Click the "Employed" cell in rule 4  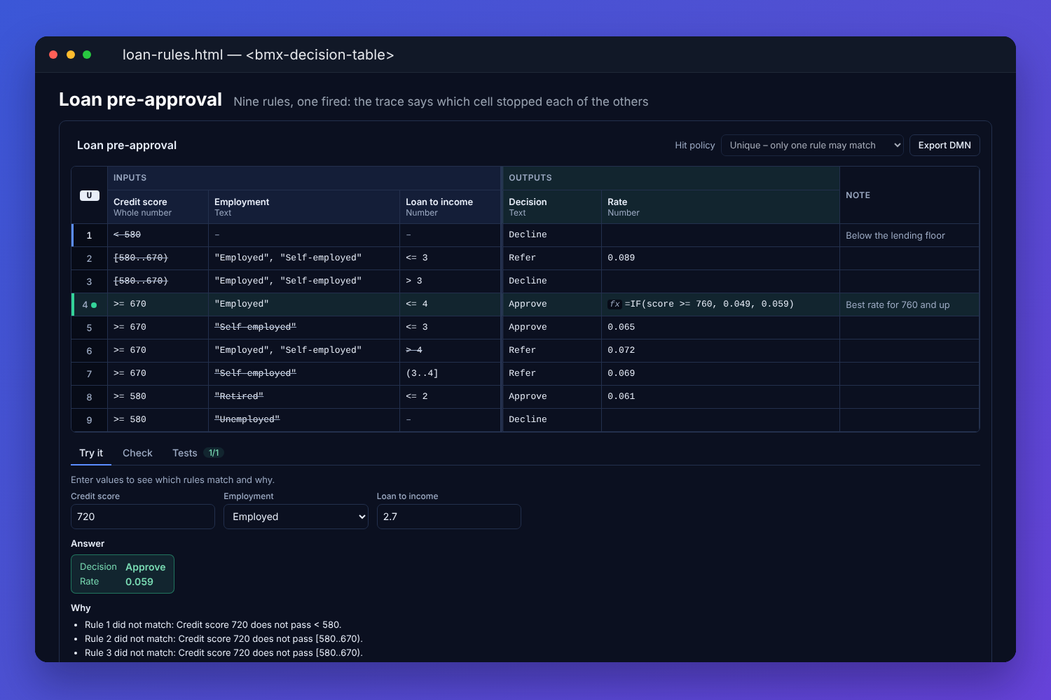click(x=304, y=304)
